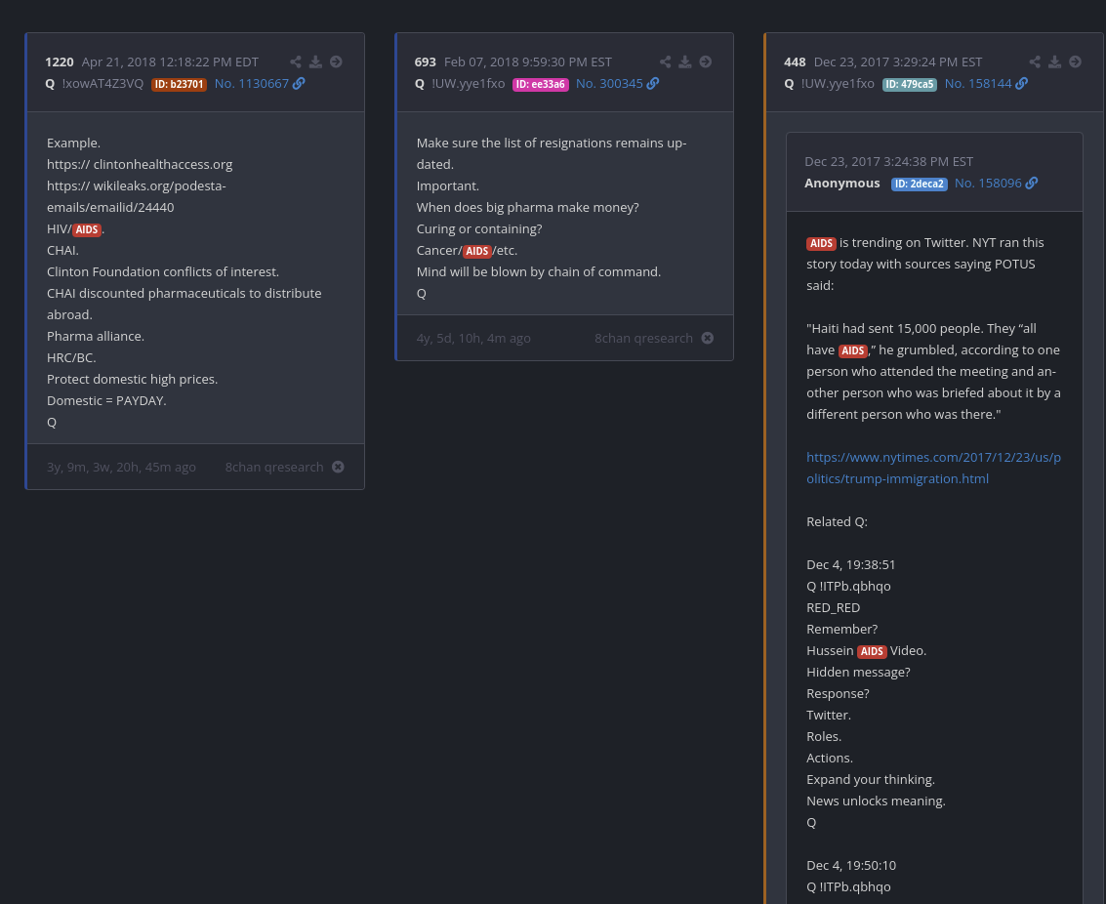Open post link No. 158144
The image size is (1106, 904).
978,83
